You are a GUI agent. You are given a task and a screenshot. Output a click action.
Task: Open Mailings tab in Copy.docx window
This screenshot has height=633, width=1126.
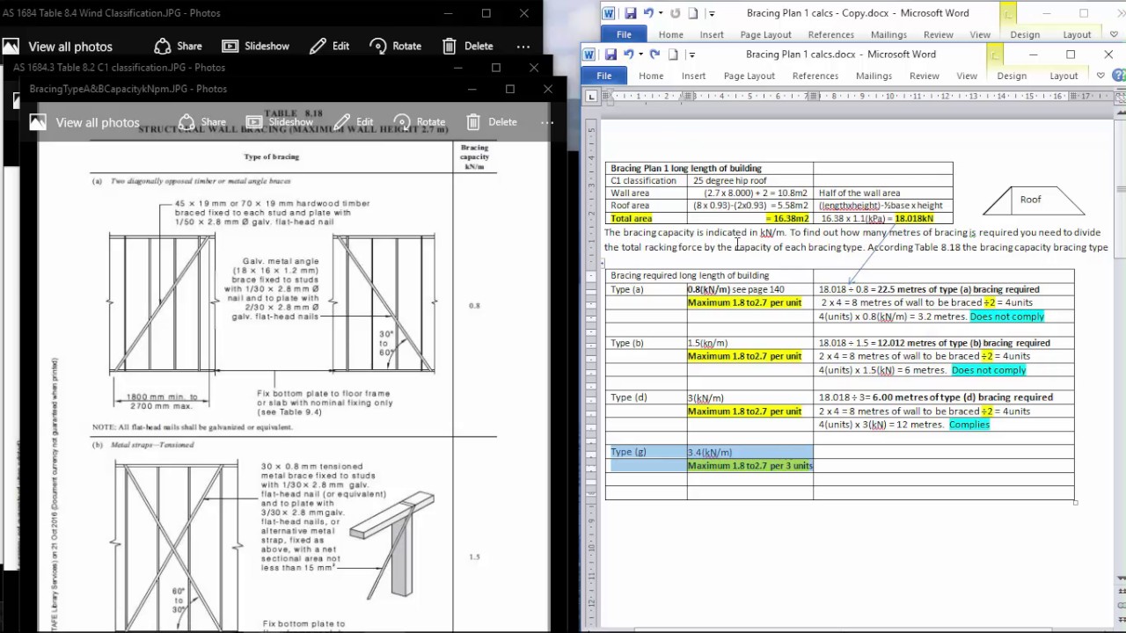tap(888, 34)
